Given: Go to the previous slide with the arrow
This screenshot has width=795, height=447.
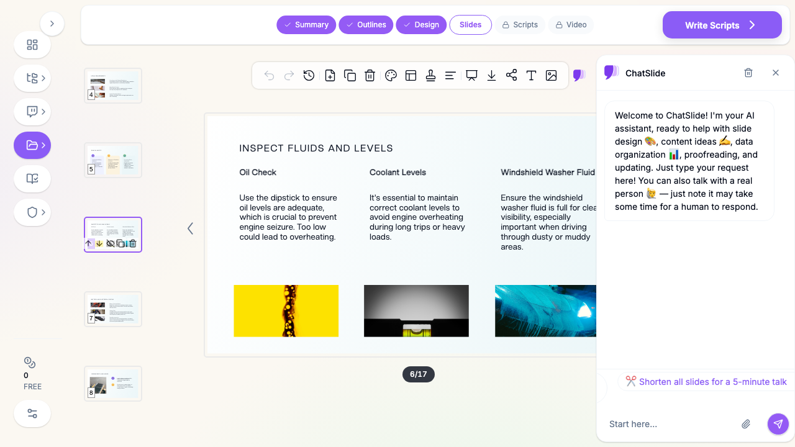Looking at the screenshot, I should click(x=190, y=228).
